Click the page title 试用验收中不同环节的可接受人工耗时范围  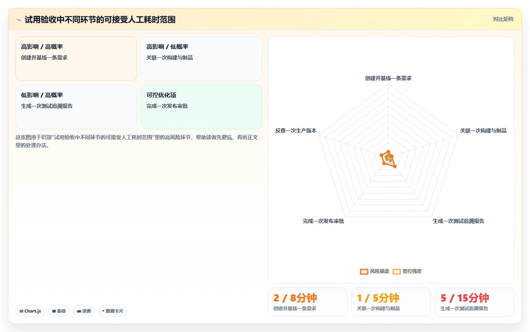coord(100,19)
